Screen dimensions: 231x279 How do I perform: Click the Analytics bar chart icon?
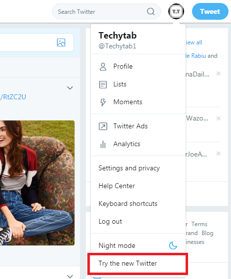tap(103, 144)
